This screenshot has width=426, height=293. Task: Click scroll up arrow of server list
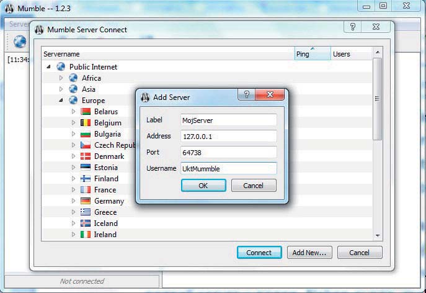coord(378,52)
